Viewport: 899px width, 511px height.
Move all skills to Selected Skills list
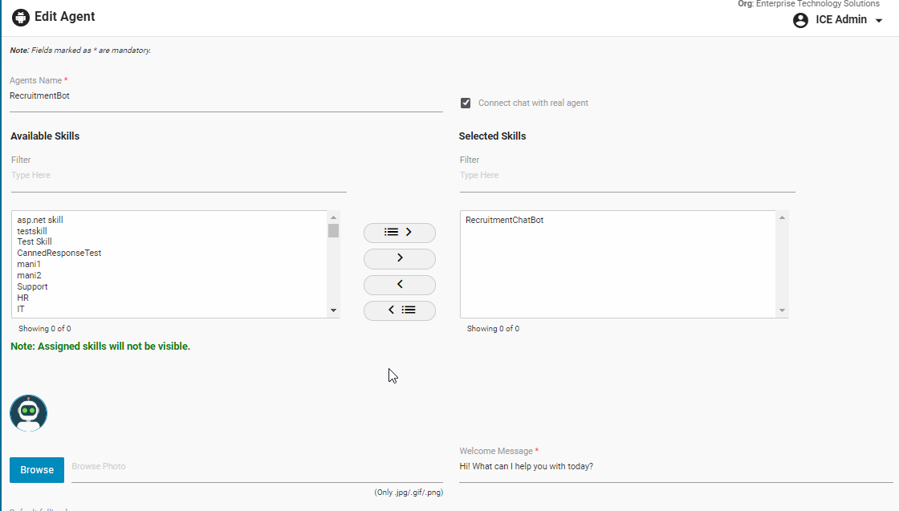pos(399,233)
